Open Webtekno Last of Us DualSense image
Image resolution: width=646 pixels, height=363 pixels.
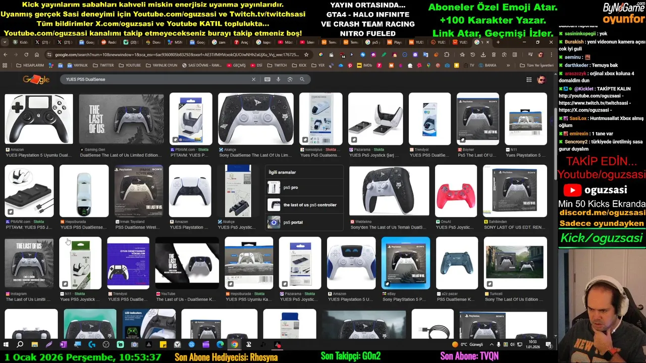389,191
